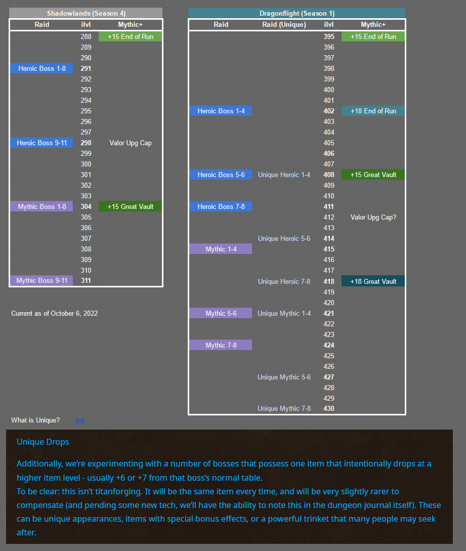Image resolution: width=466 pixels, height=551 pixels.
Task: Select the +18 Great Vault cell
Action: coord(373,281)
